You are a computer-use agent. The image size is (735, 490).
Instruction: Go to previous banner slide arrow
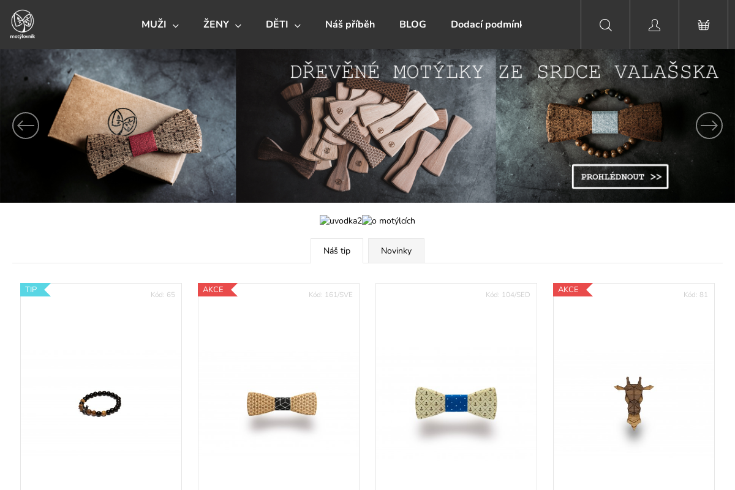(x=26, y=126)
